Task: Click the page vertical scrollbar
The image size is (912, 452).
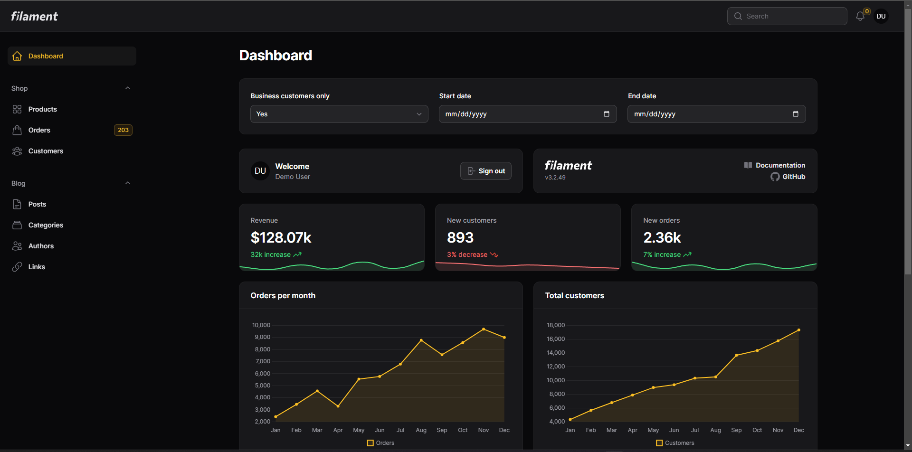Action: tap(908, 142)
